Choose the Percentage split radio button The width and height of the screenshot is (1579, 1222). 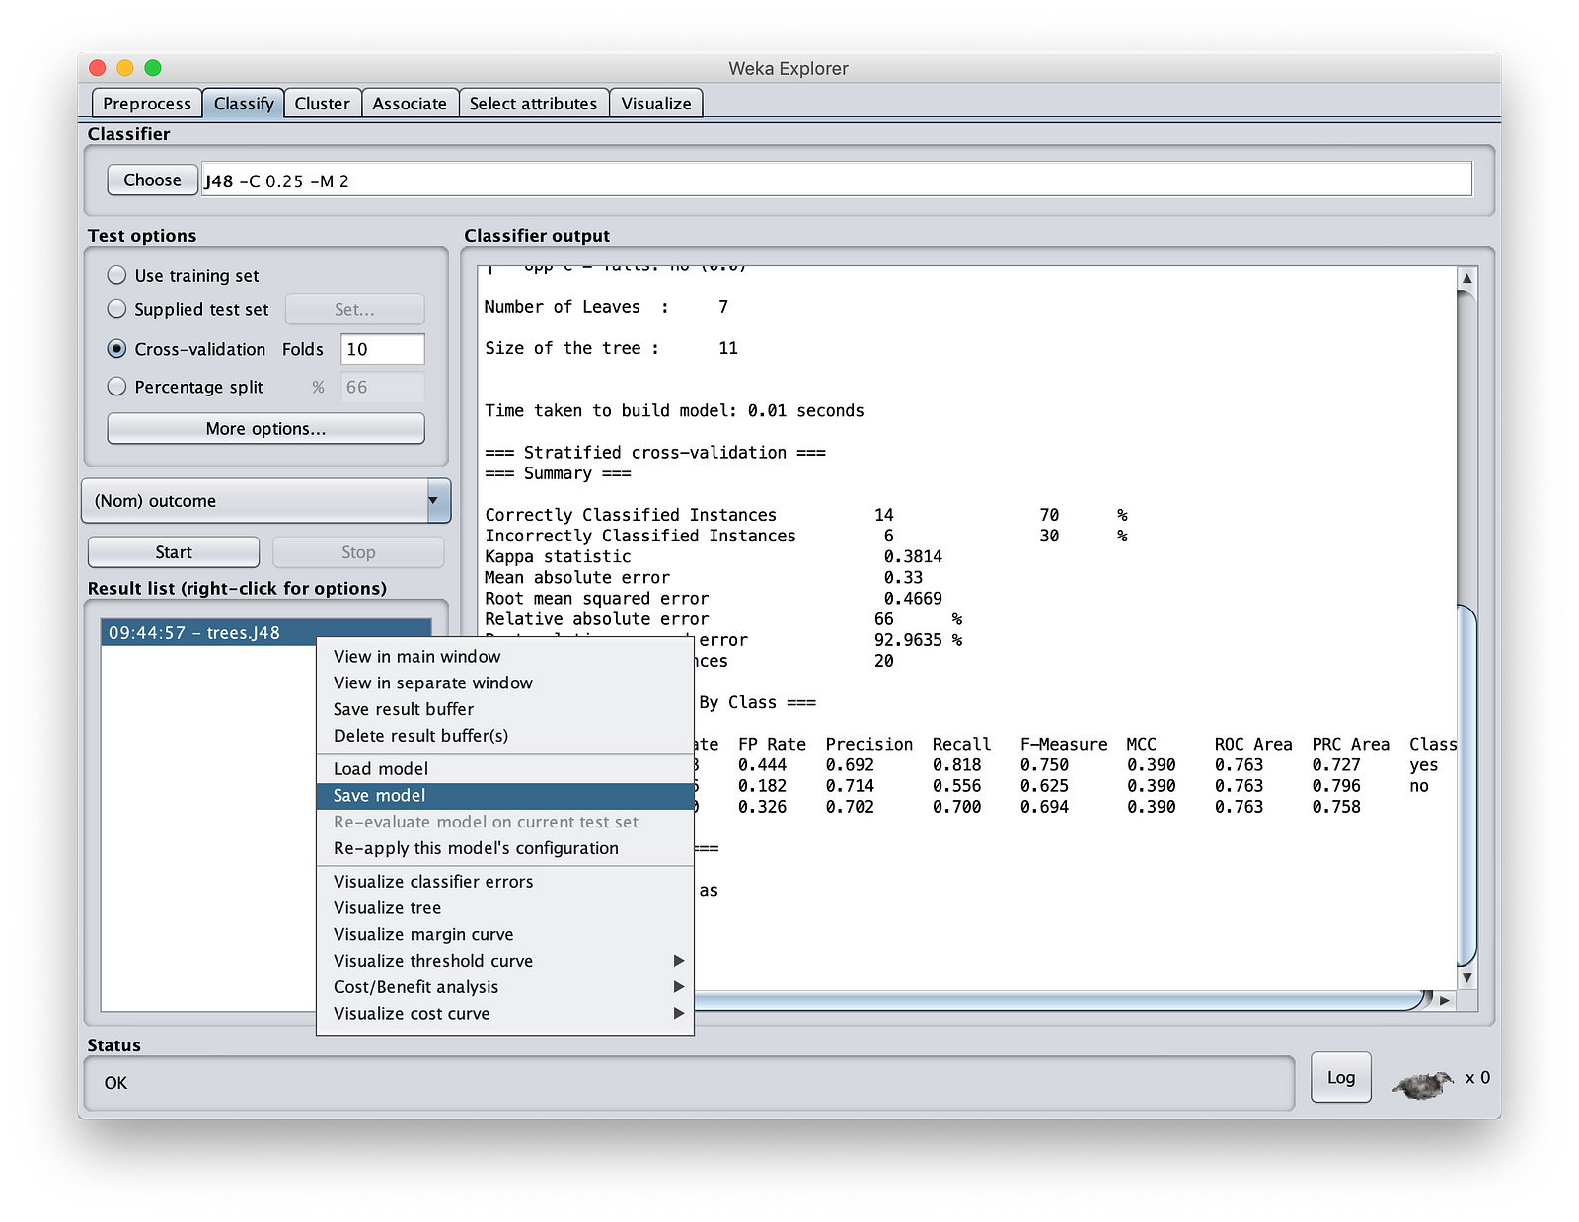pos(117,387)
